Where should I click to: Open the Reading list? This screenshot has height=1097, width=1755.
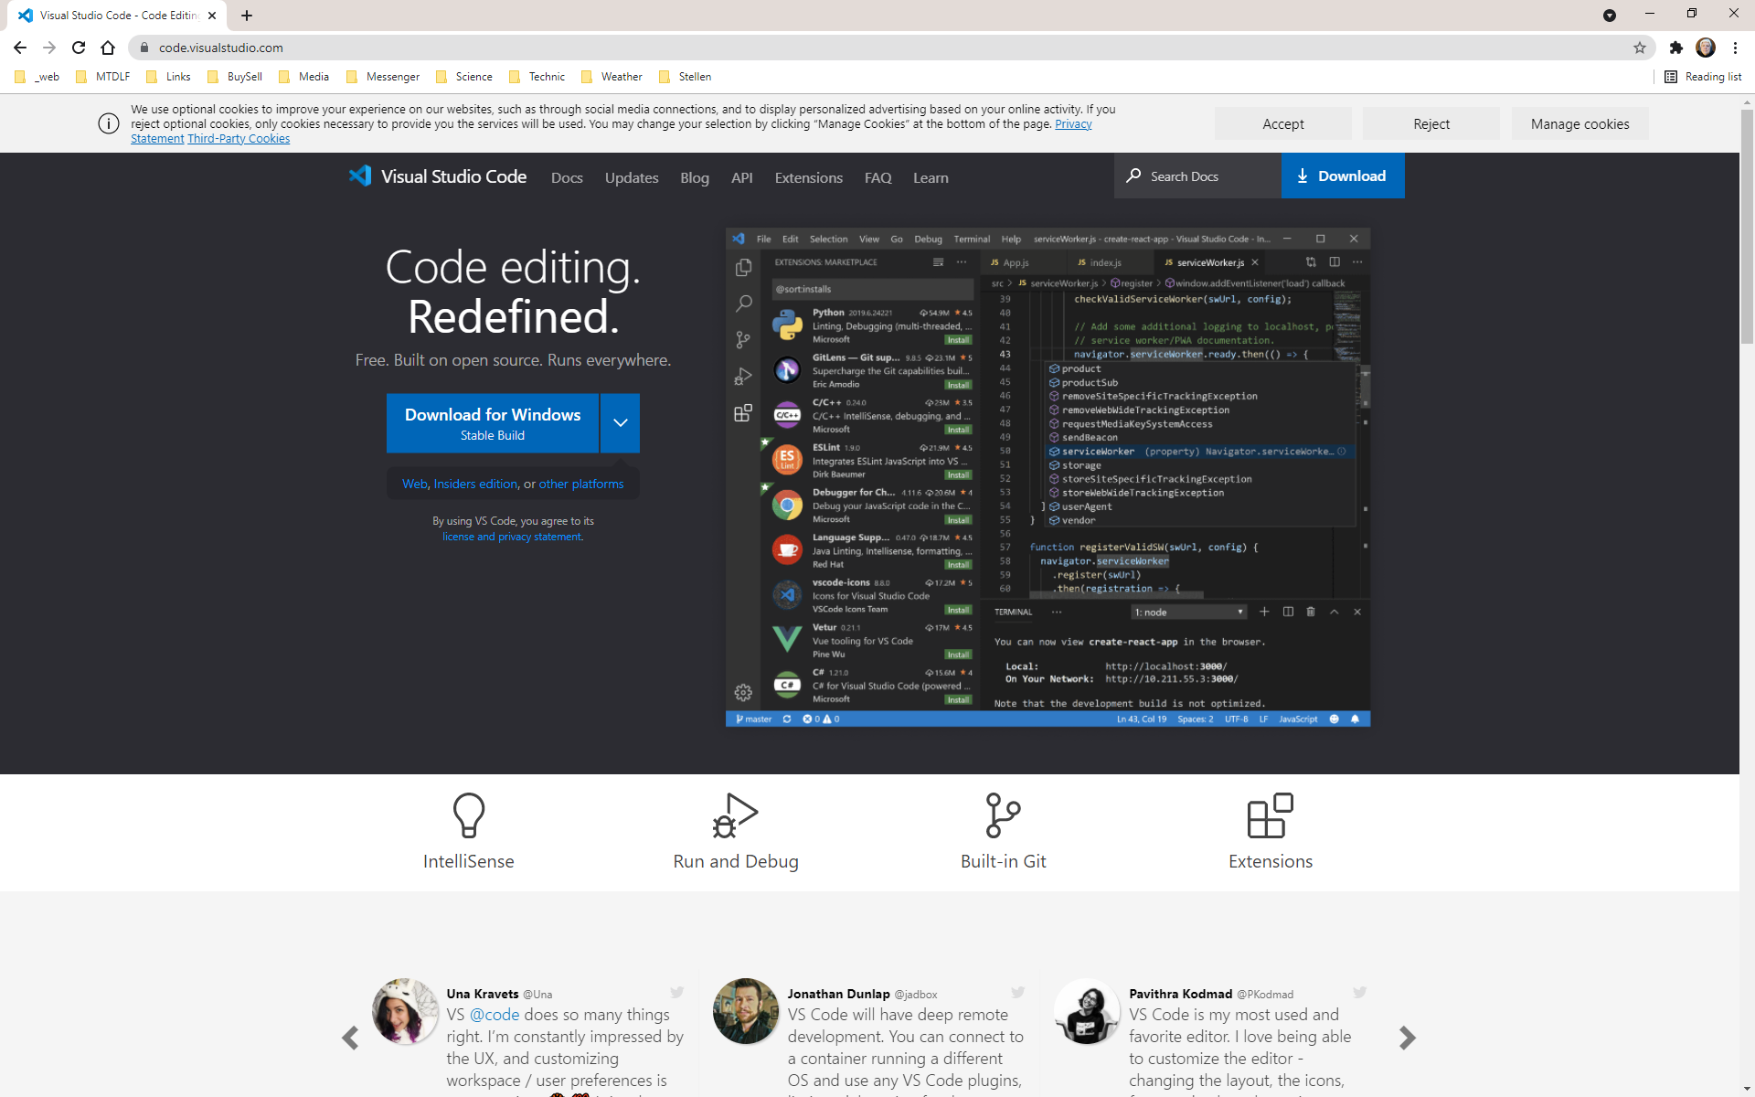click(x=1704, y=77)
